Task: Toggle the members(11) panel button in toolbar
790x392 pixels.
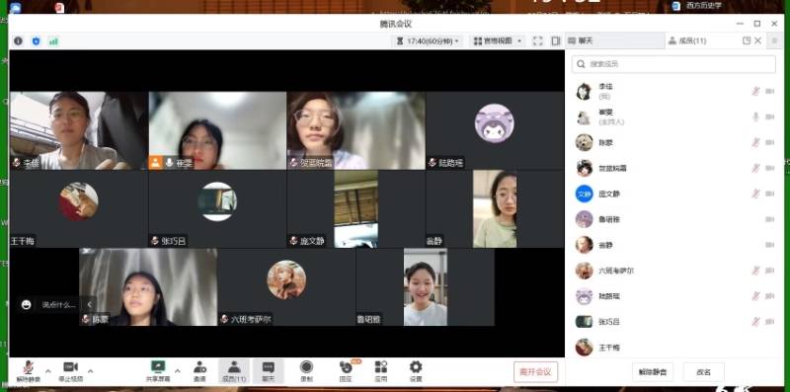Action: click(234, 371)
